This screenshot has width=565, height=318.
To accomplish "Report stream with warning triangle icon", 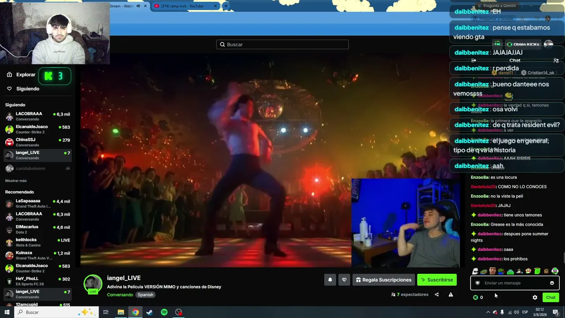I will click(451, 295).
